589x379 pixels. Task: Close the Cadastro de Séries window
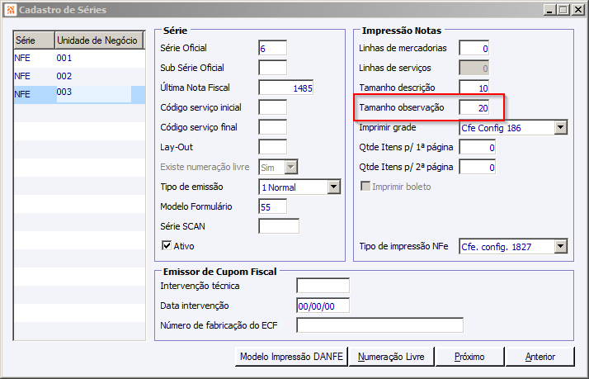point(577,10)
